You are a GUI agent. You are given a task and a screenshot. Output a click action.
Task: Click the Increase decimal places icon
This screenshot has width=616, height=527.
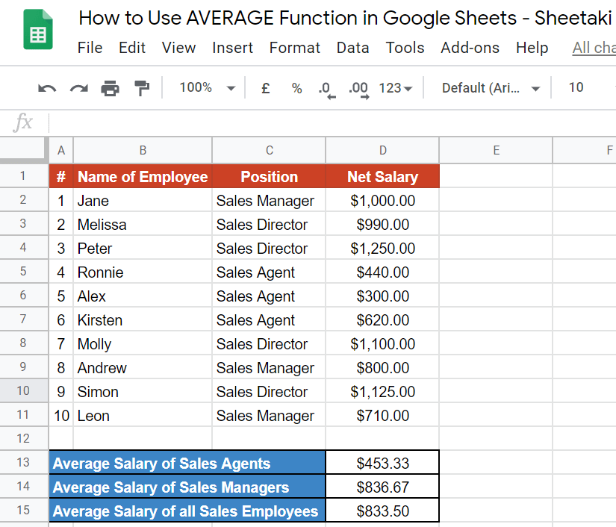coord(358,87)
